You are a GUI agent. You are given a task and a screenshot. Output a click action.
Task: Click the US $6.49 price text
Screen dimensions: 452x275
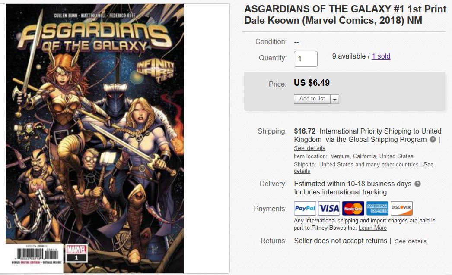312,83
